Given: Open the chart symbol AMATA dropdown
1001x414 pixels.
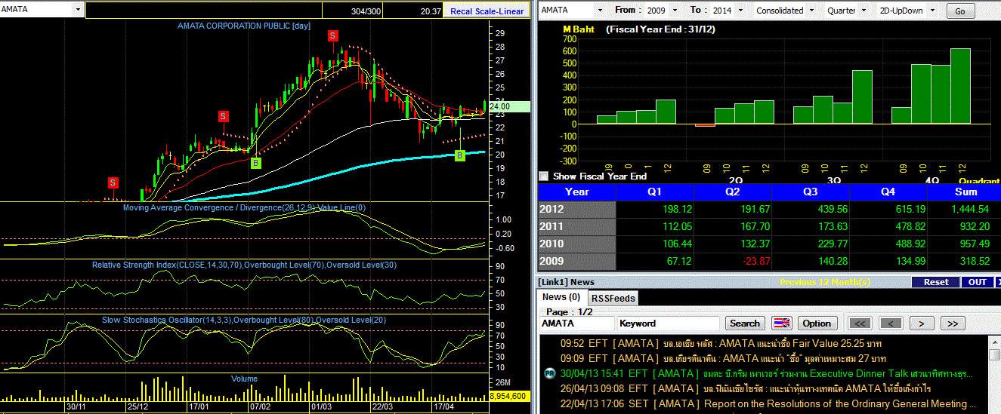Looking at the screenshot, I should (79, 10).
